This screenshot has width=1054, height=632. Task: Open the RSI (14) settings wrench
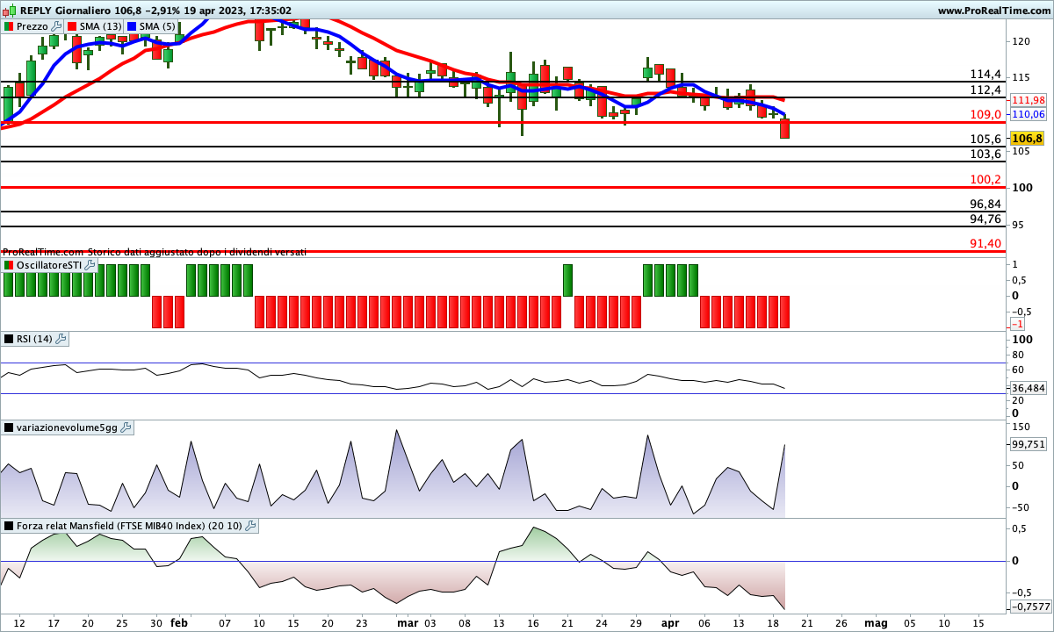coord(61,339)
